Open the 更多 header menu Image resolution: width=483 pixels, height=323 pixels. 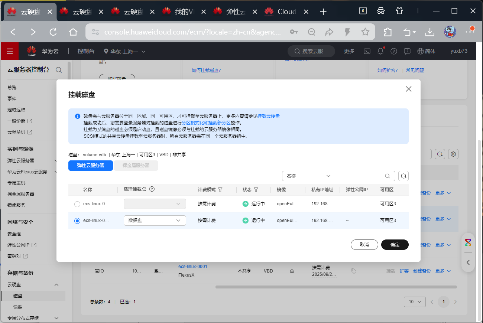tap(349, 51)
